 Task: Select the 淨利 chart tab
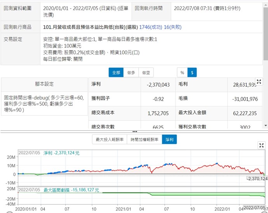tap(169, 139)
